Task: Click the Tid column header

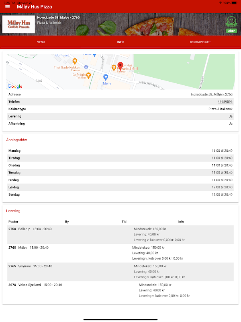Action: (x=124, y=222)
